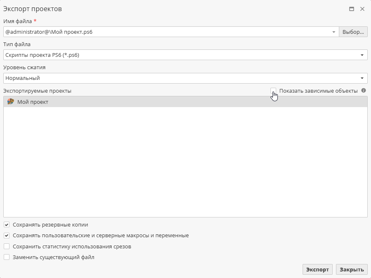Screen dimensions: 371x278
Task: Open the "Уровень сжатия" dropdown list
Action: 362,78
